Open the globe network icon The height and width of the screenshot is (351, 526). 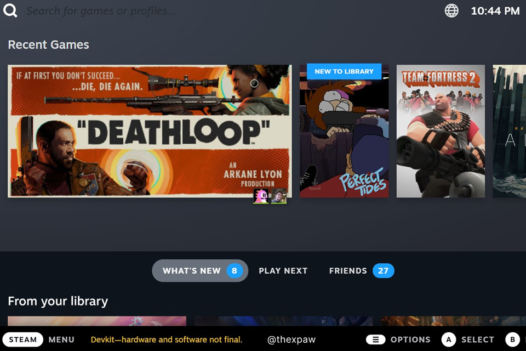(x=451, y=11)
